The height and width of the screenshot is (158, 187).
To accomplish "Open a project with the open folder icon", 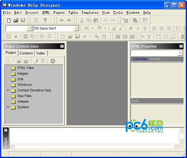I will click(x=16, y=20).
